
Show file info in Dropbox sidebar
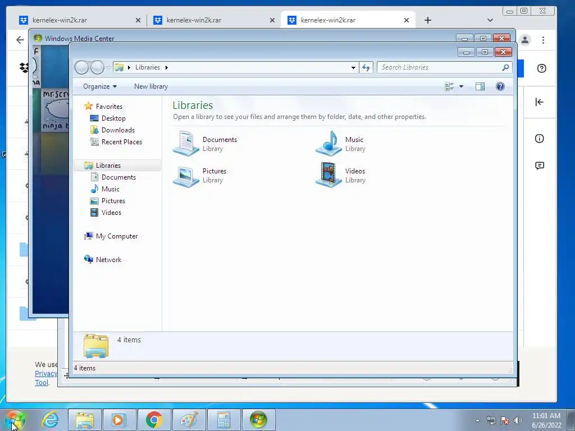point(540,139)
